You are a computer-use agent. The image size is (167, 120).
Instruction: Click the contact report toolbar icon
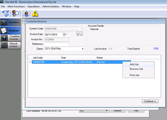point(26,13)
